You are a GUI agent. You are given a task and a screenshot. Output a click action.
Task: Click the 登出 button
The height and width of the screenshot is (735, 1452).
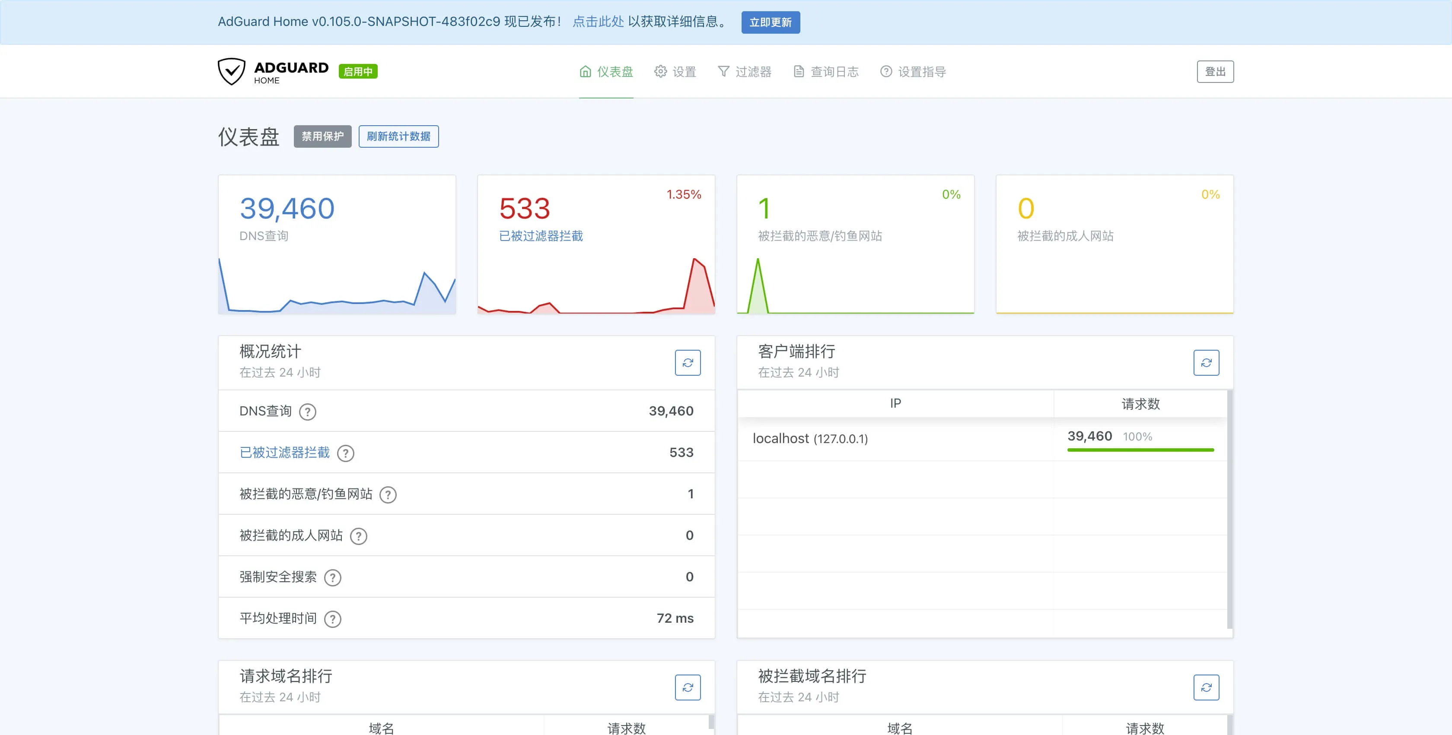(x=1215, y=72)
